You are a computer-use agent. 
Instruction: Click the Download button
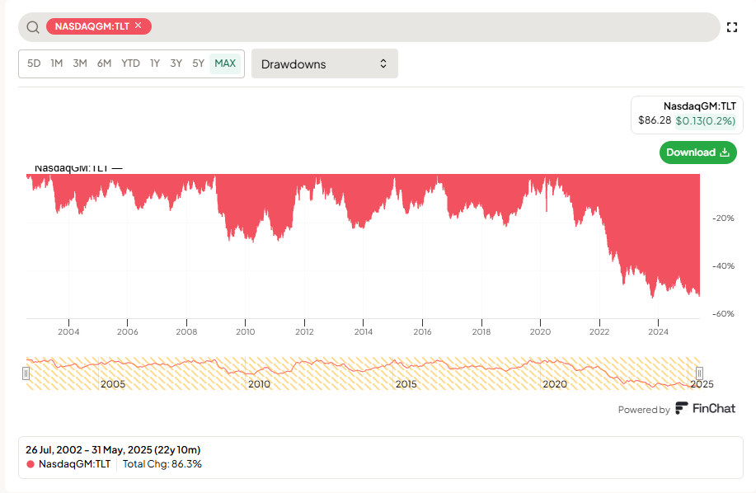tap(697, 153)
